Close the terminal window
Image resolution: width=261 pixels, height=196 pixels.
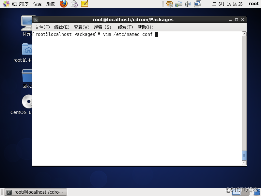pyautogui.click(x=243, y=20)
